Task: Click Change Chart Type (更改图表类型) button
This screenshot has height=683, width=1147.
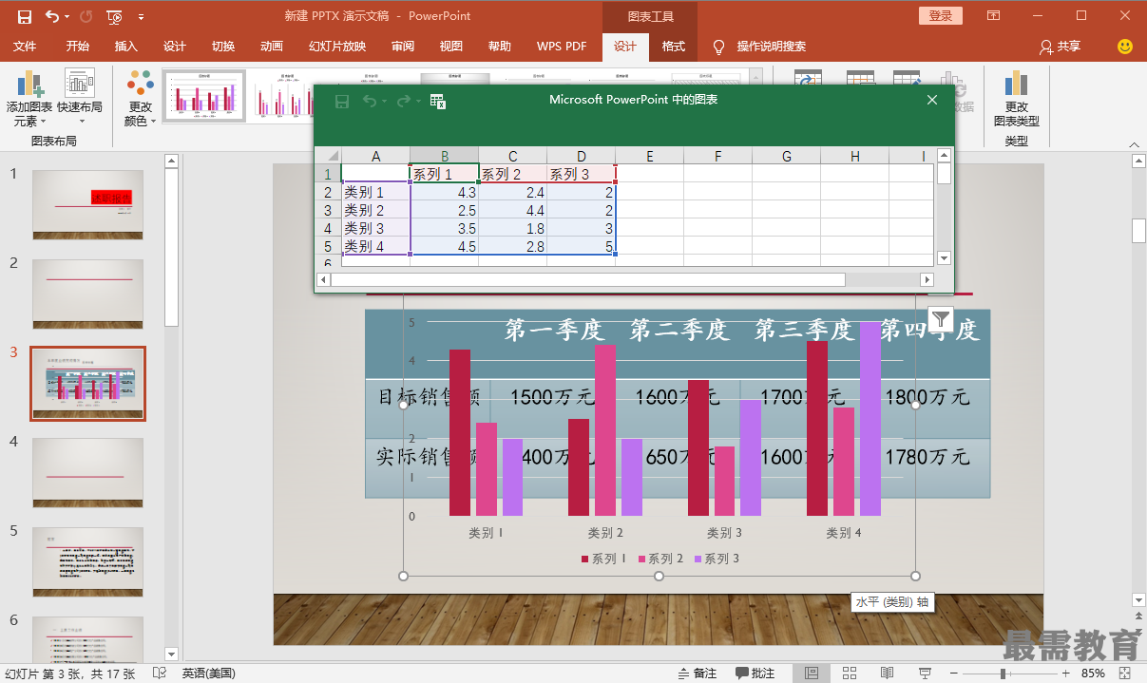Action: tap(1016, 99)
